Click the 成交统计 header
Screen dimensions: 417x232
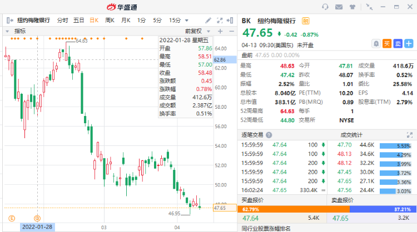pos(351,135)
